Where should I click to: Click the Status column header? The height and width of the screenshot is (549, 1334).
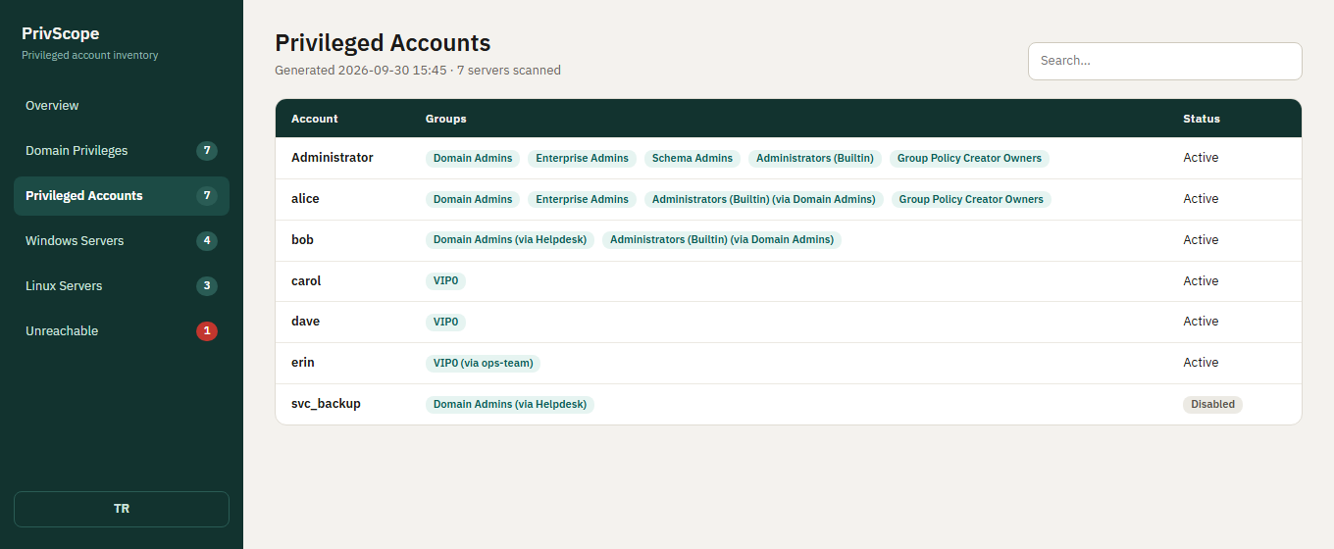pos(1202,119)
